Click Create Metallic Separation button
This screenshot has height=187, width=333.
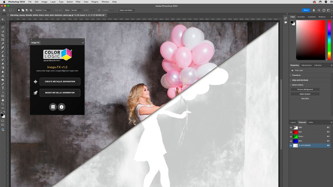click(x=60, y=82)
